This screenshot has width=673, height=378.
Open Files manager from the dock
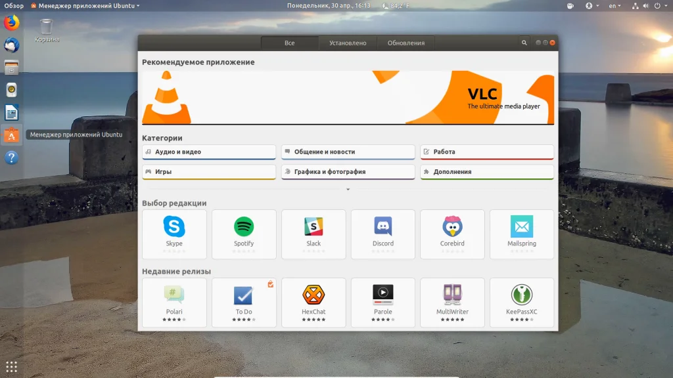point(12,68)
